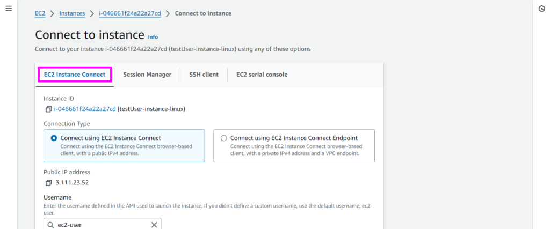The height and width of the screenshot is (229, 550).
Task: Copy the Public IP address with copy icon
Action: coord(48,183)
